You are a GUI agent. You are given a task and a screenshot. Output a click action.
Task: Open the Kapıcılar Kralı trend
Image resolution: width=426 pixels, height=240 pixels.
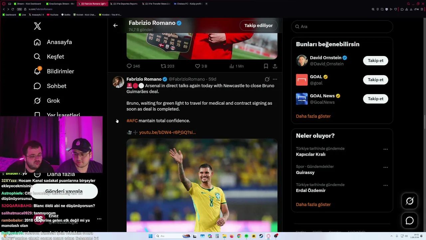(311, 154)
